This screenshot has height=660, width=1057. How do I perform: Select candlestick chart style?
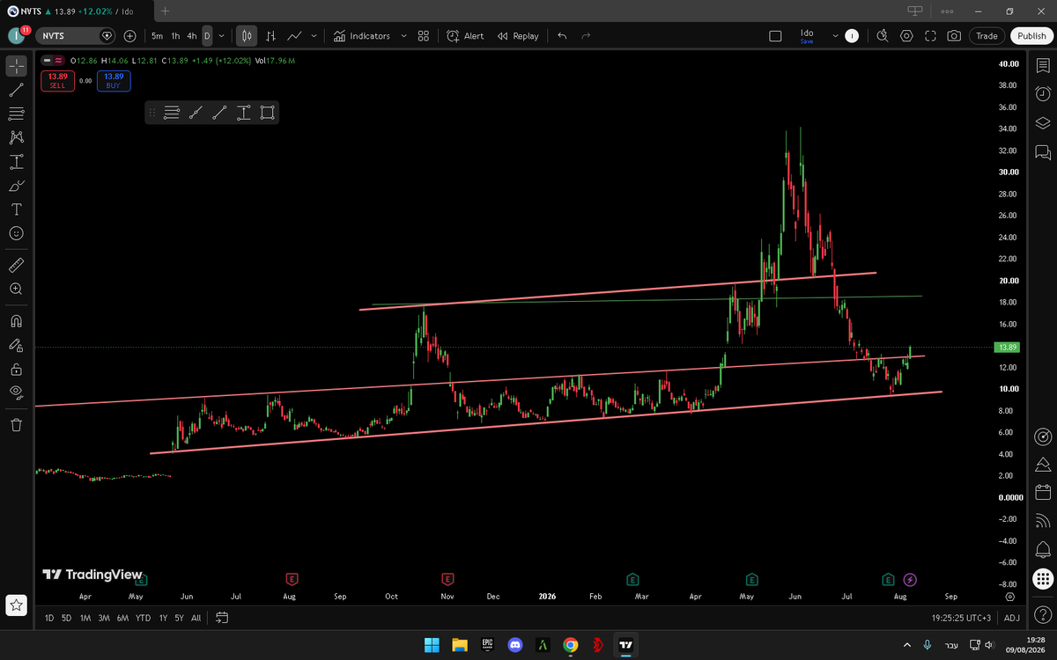[x=247, y=36]
